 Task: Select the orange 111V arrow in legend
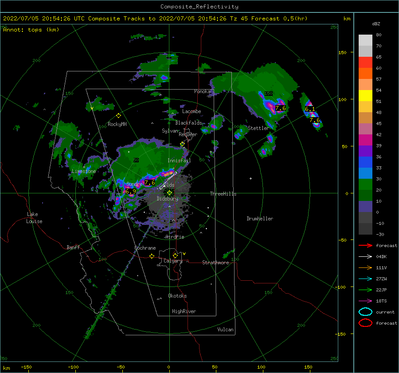click(x=365, y=267)
